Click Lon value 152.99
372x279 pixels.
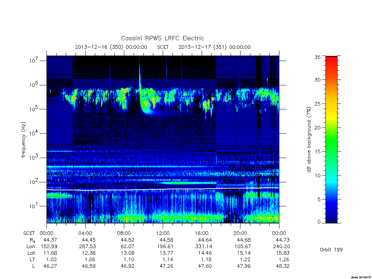tap(49, 247)
